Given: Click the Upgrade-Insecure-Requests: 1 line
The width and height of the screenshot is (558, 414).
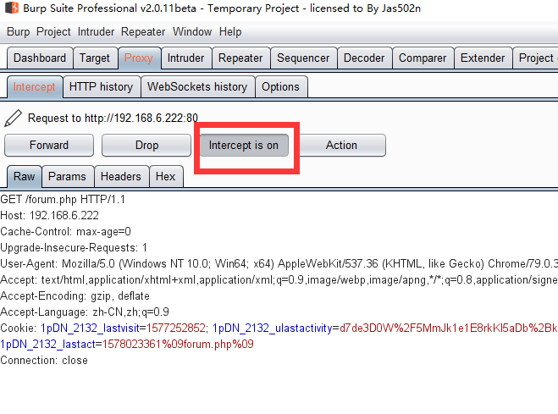Looking at the screenshot, I should (74, 247).
